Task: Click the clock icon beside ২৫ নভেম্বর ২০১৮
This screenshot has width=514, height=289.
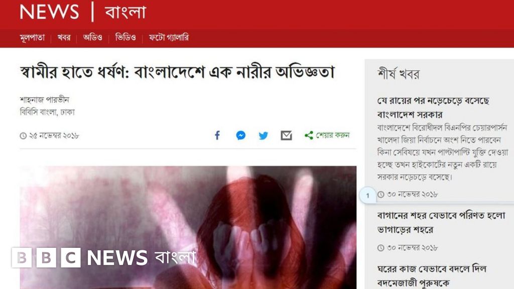Action: tap(23, 135)
